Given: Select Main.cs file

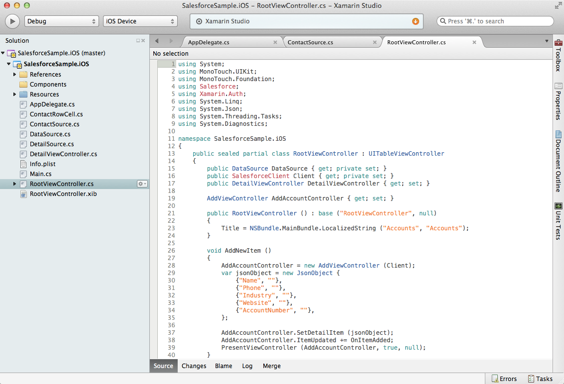Looking at the screenshot, I should click(x=40, y=174).
